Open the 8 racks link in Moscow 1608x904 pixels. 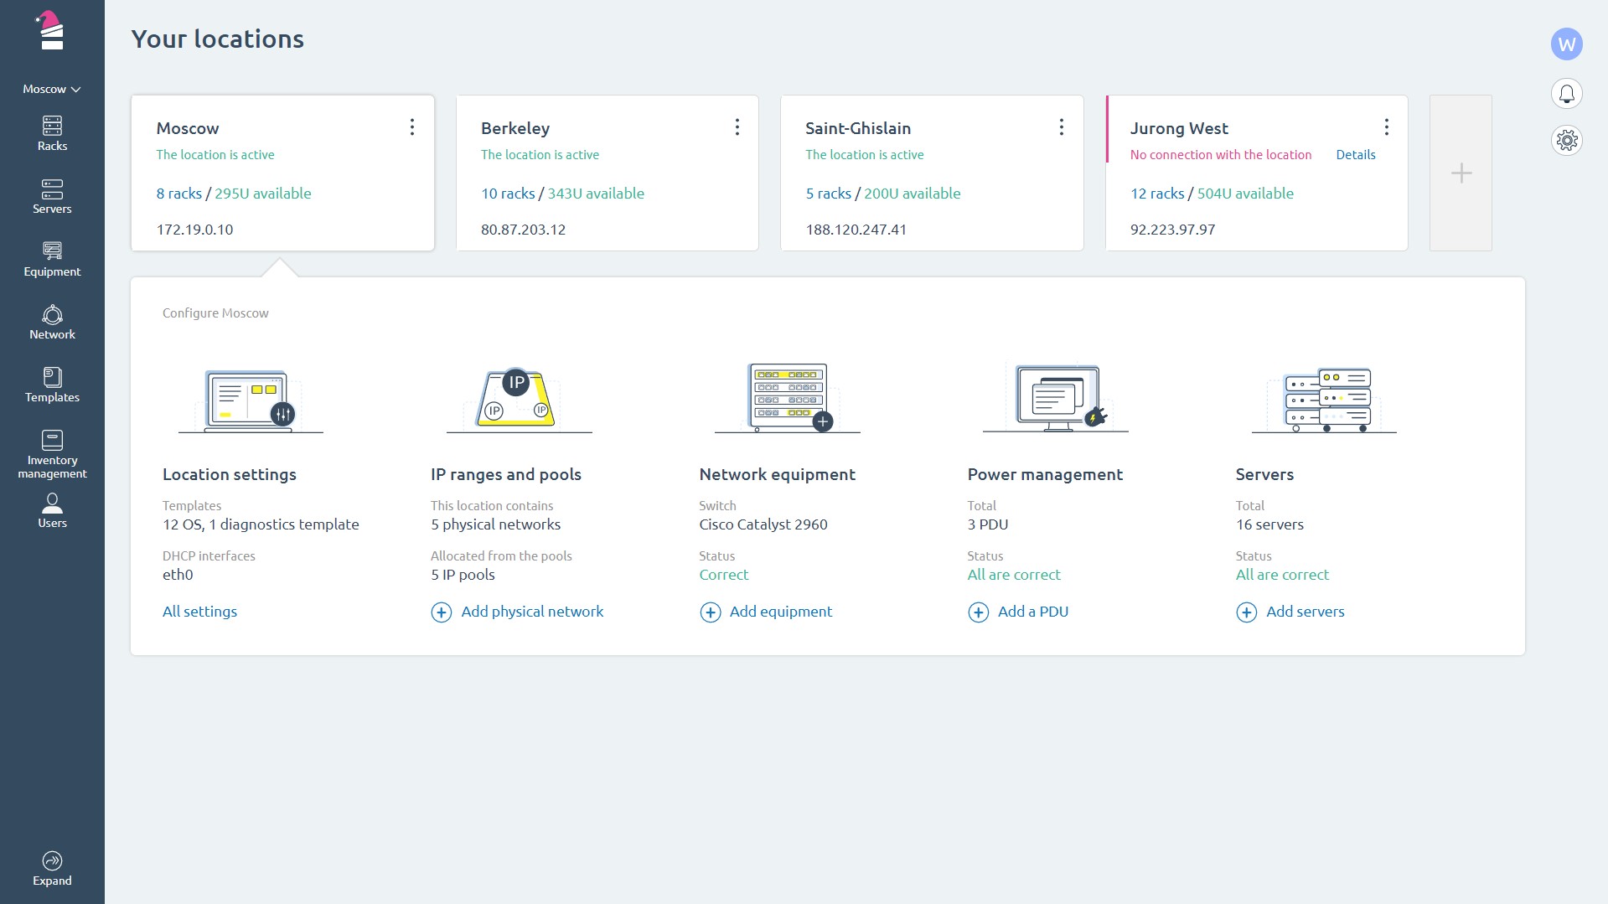(x=178, y=194)
